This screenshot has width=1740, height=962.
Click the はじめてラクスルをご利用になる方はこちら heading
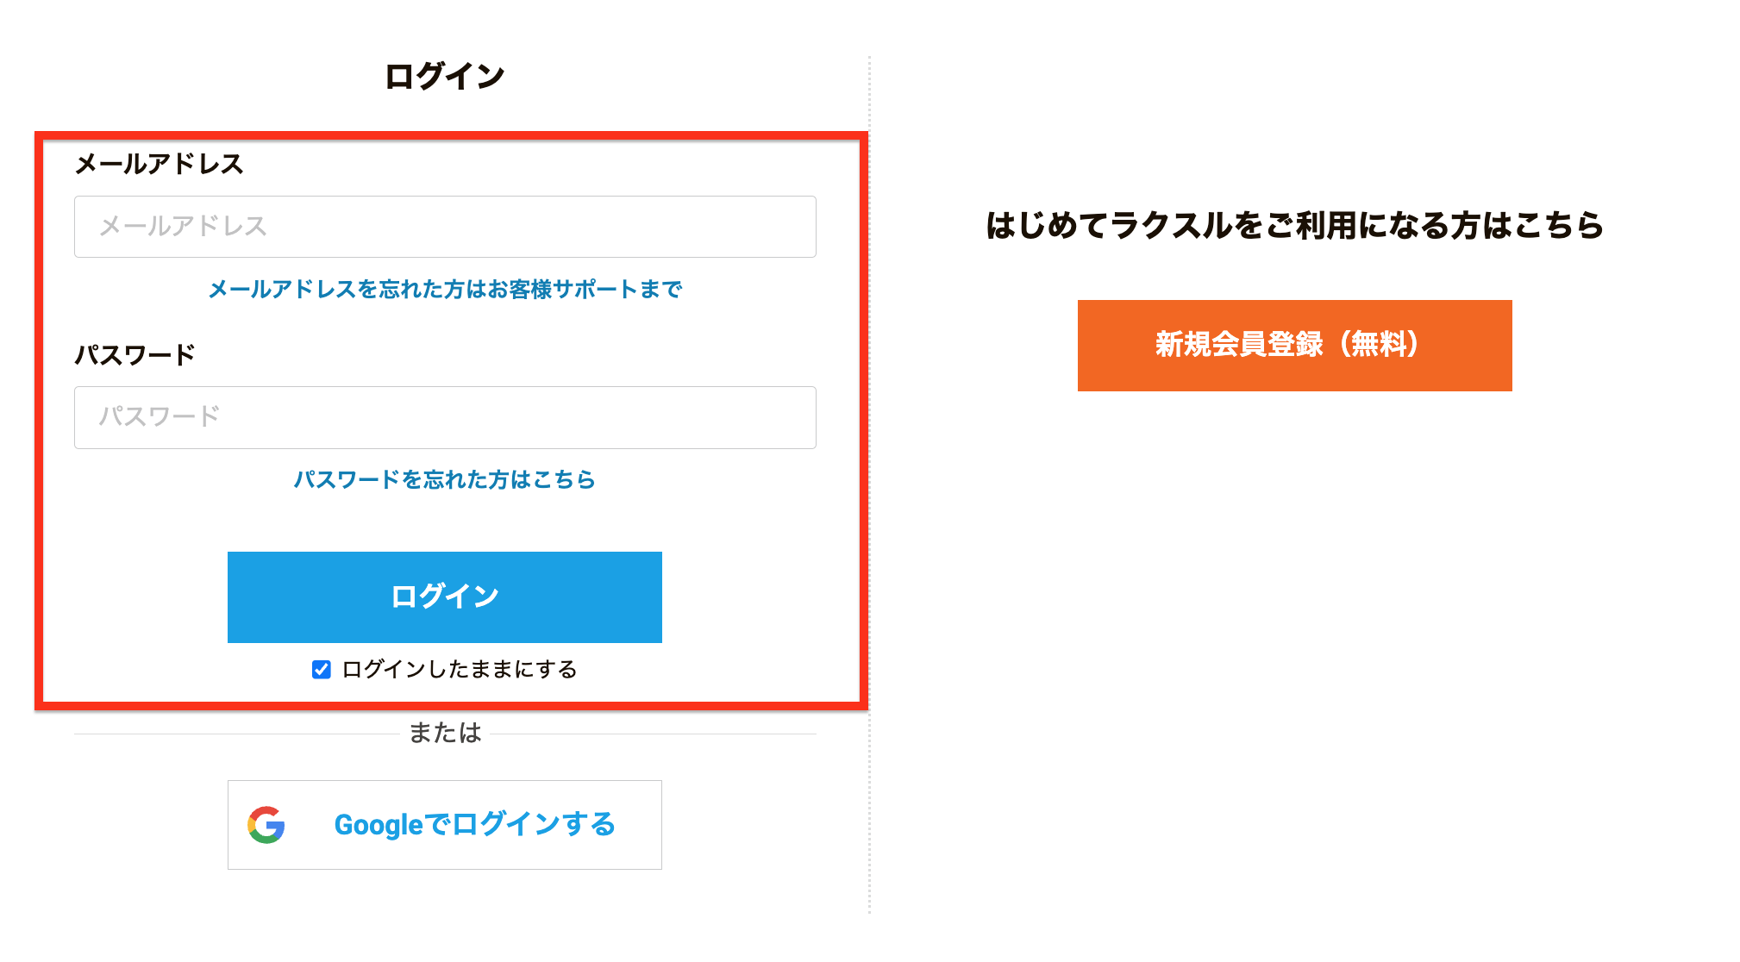coord(1295,226)
